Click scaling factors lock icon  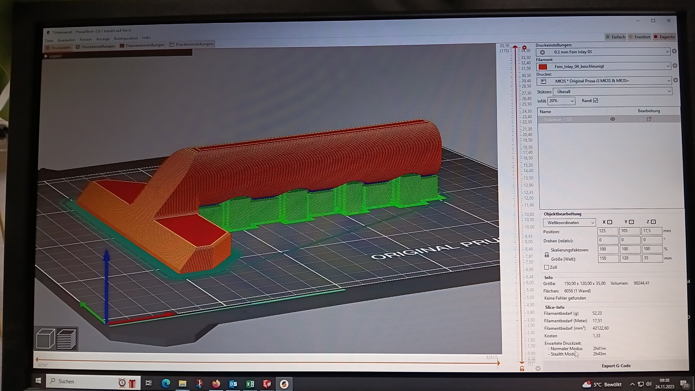(547, 255)
